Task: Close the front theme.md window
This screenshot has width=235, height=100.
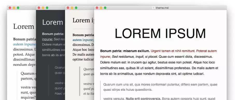Action: 97,8
